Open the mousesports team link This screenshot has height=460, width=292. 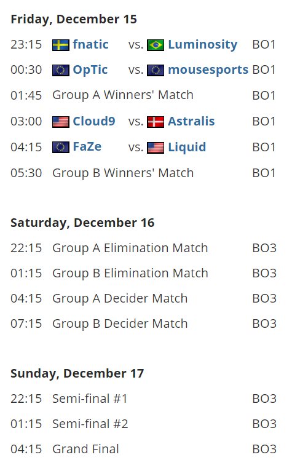(x=208, y=70)
